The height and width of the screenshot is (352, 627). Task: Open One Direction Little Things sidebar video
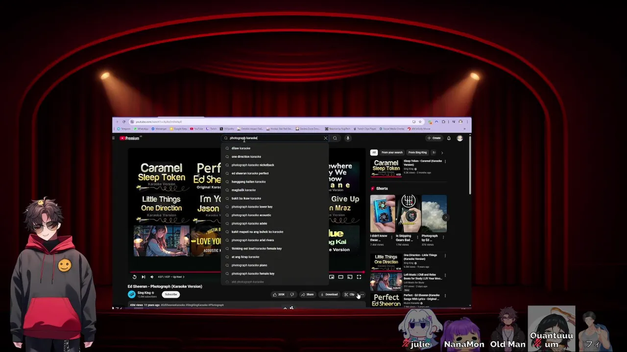click(x=386, y=262)
